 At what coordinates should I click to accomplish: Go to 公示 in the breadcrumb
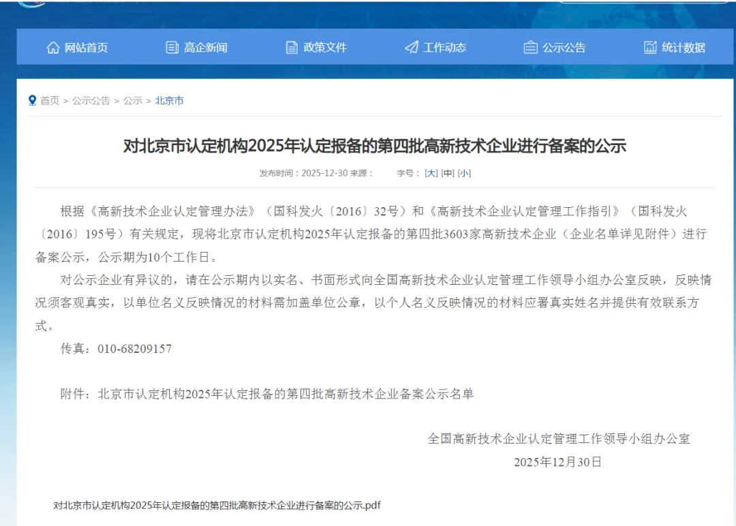(x=133, y=100)
